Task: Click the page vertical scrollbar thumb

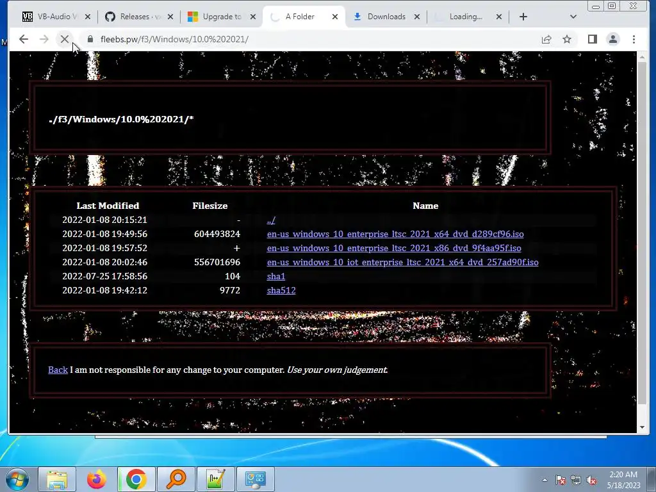Action: (x=642, y=232)
